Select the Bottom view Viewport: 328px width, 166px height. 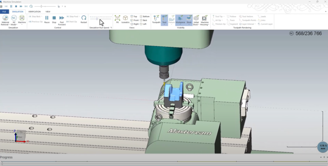pyautogui.click(x=145, y=16)
